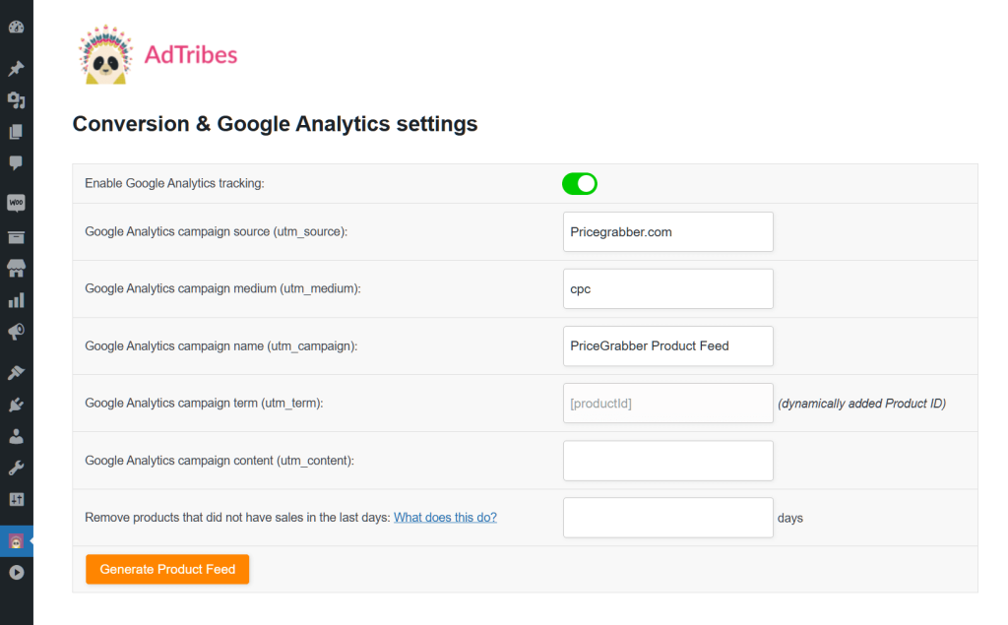Focus the empty utm_content input field
Screen dimensions: 1008x625
click(x=667, y=461)
